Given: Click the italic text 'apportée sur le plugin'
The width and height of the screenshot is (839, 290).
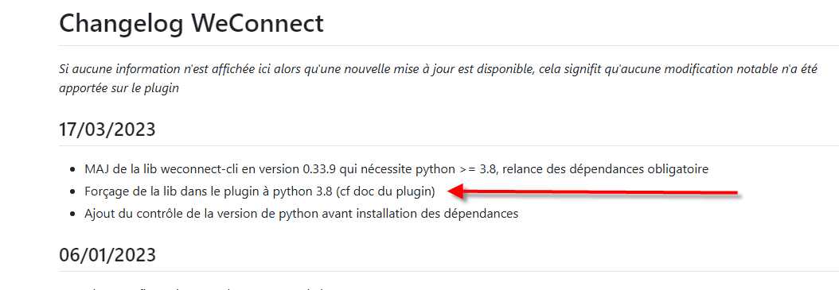Looking at the screenshot, I should pyautogui.click(x=119, y=88).
